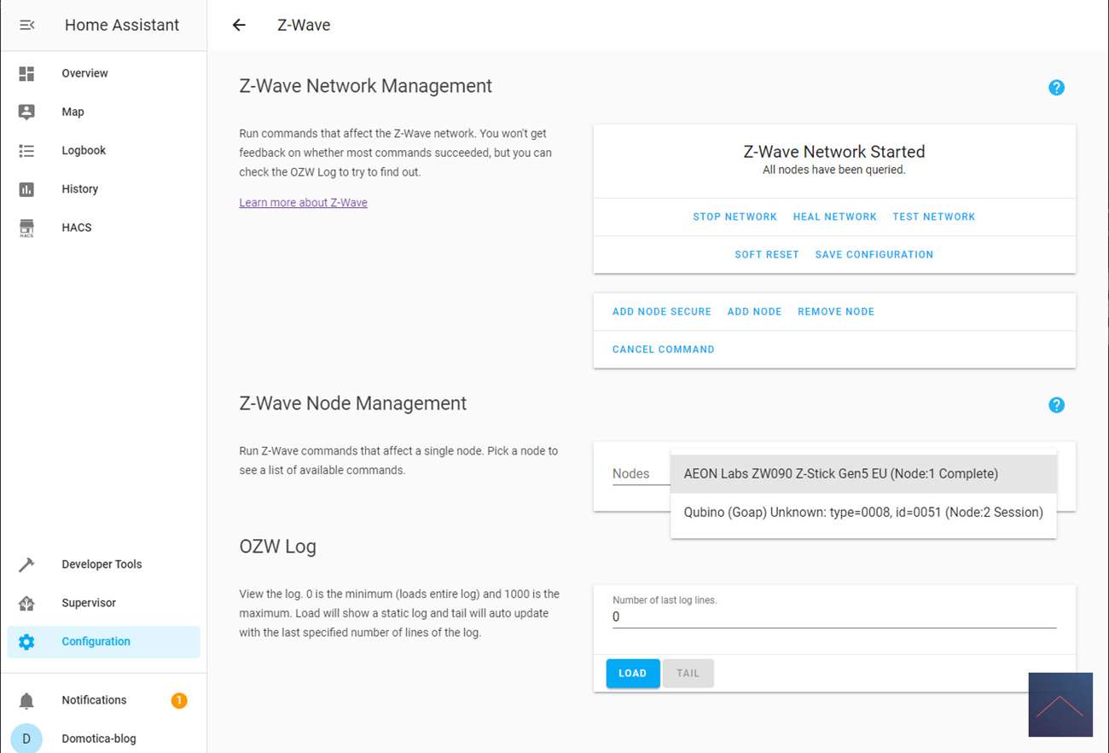Viewport: 1109px width, 753px height.
Task: Click the back arrow next to Z-Wave
Action: 239,25
